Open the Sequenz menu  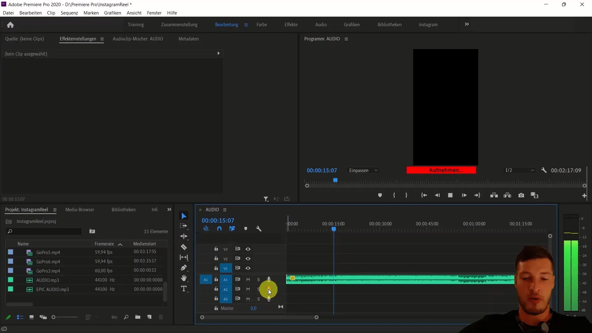69,13
